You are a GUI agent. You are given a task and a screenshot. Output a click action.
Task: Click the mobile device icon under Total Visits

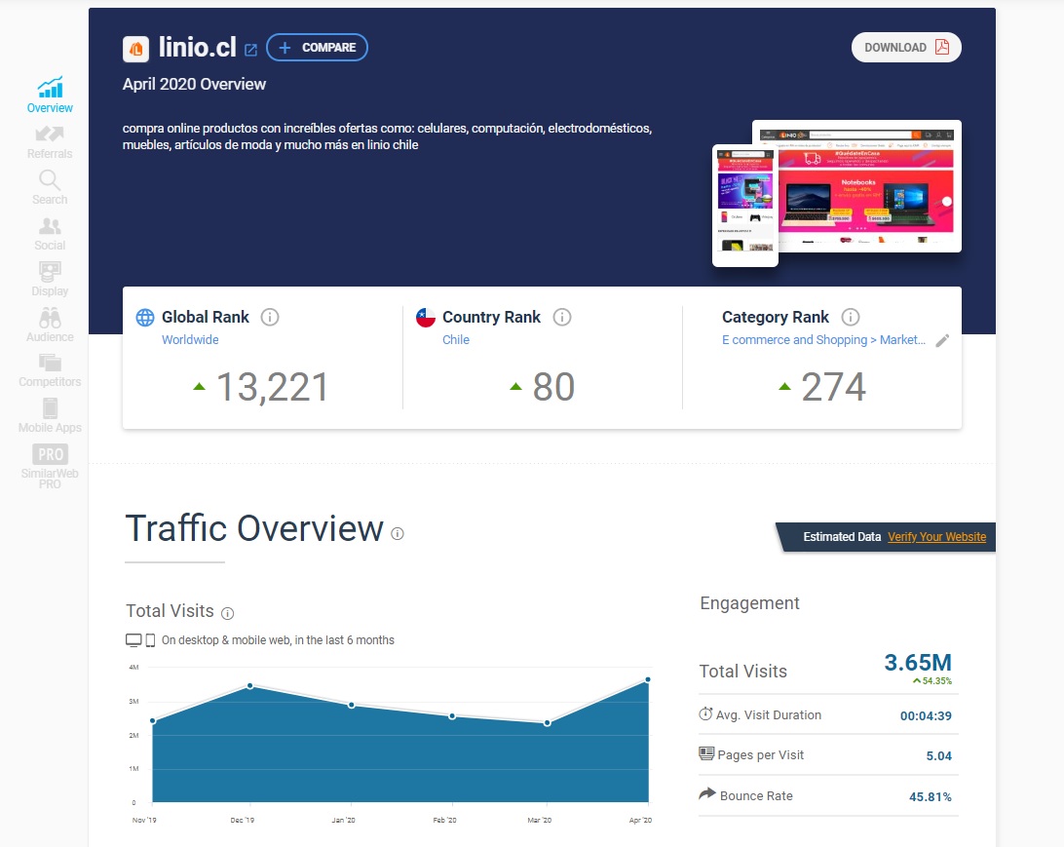tap(150, 640)
